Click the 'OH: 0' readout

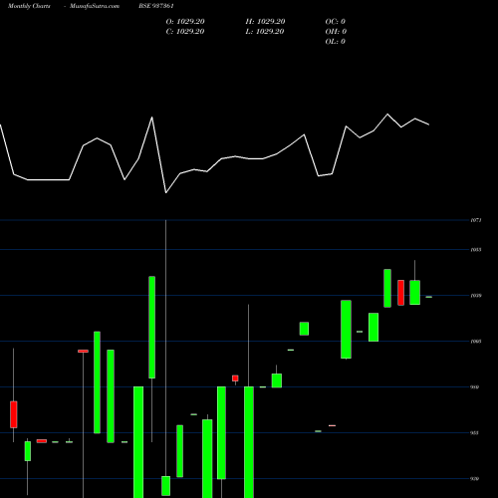[336, 32]
